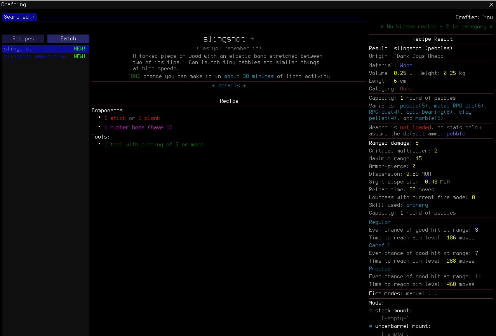Click the 'Precise' aim mode heading
Viewport: 496px width, 336px height.
380,269
